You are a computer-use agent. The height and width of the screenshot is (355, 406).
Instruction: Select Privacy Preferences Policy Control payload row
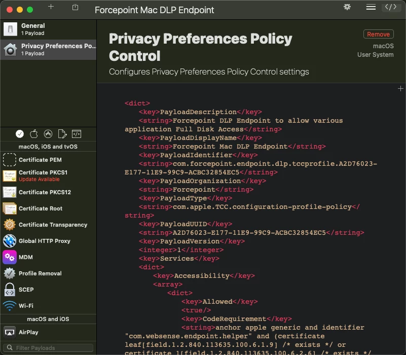49,50
